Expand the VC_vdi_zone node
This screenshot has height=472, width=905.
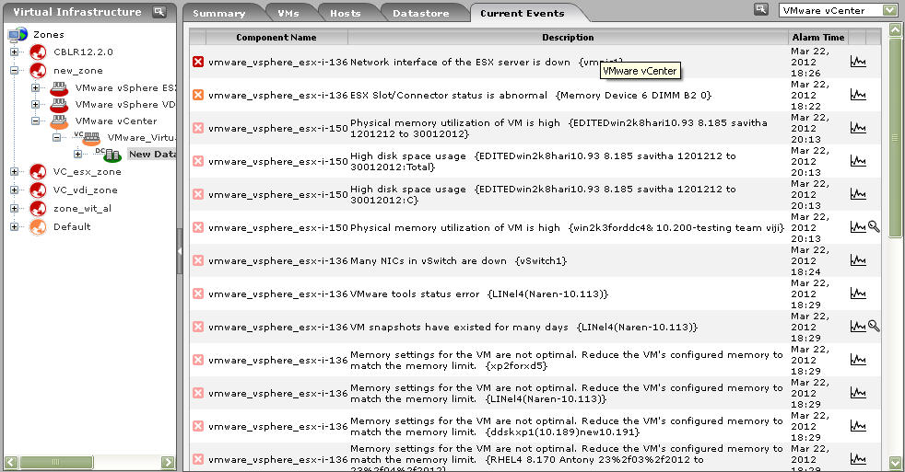tap(15, 190)
